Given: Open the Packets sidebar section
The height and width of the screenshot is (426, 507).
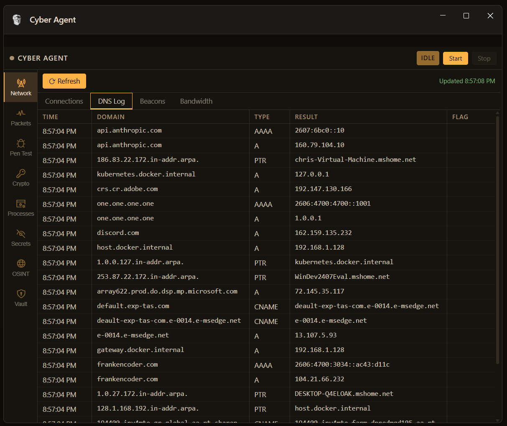Looking at the screenshot, I should click(21, 117).
